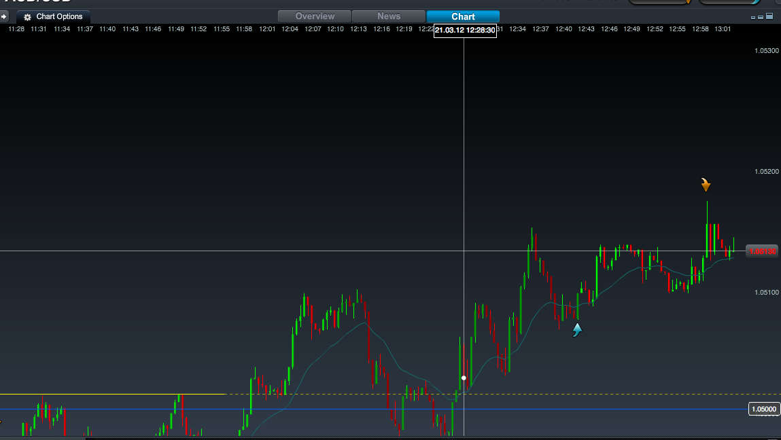Click the 12:34 time axis label
The width and height of the screenshot is (781, 440).
517,29
